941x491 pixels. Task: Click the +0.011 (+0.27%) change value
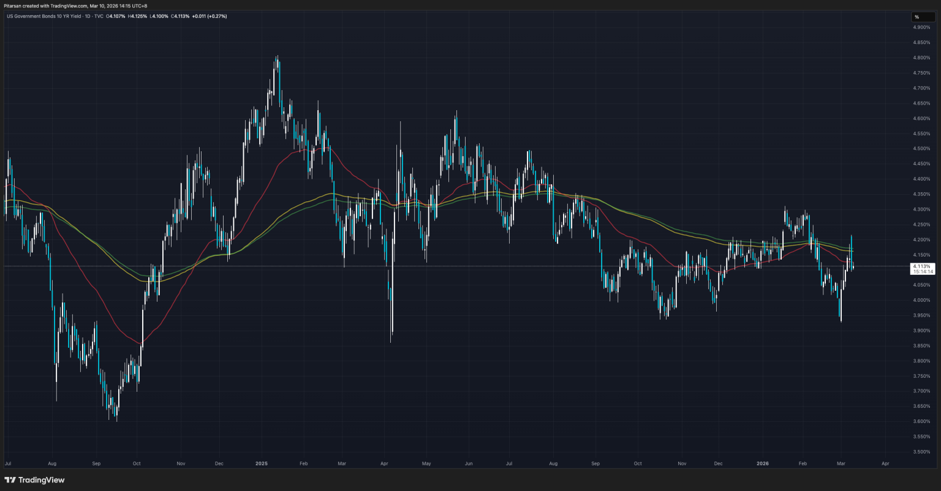coord(209,16)
